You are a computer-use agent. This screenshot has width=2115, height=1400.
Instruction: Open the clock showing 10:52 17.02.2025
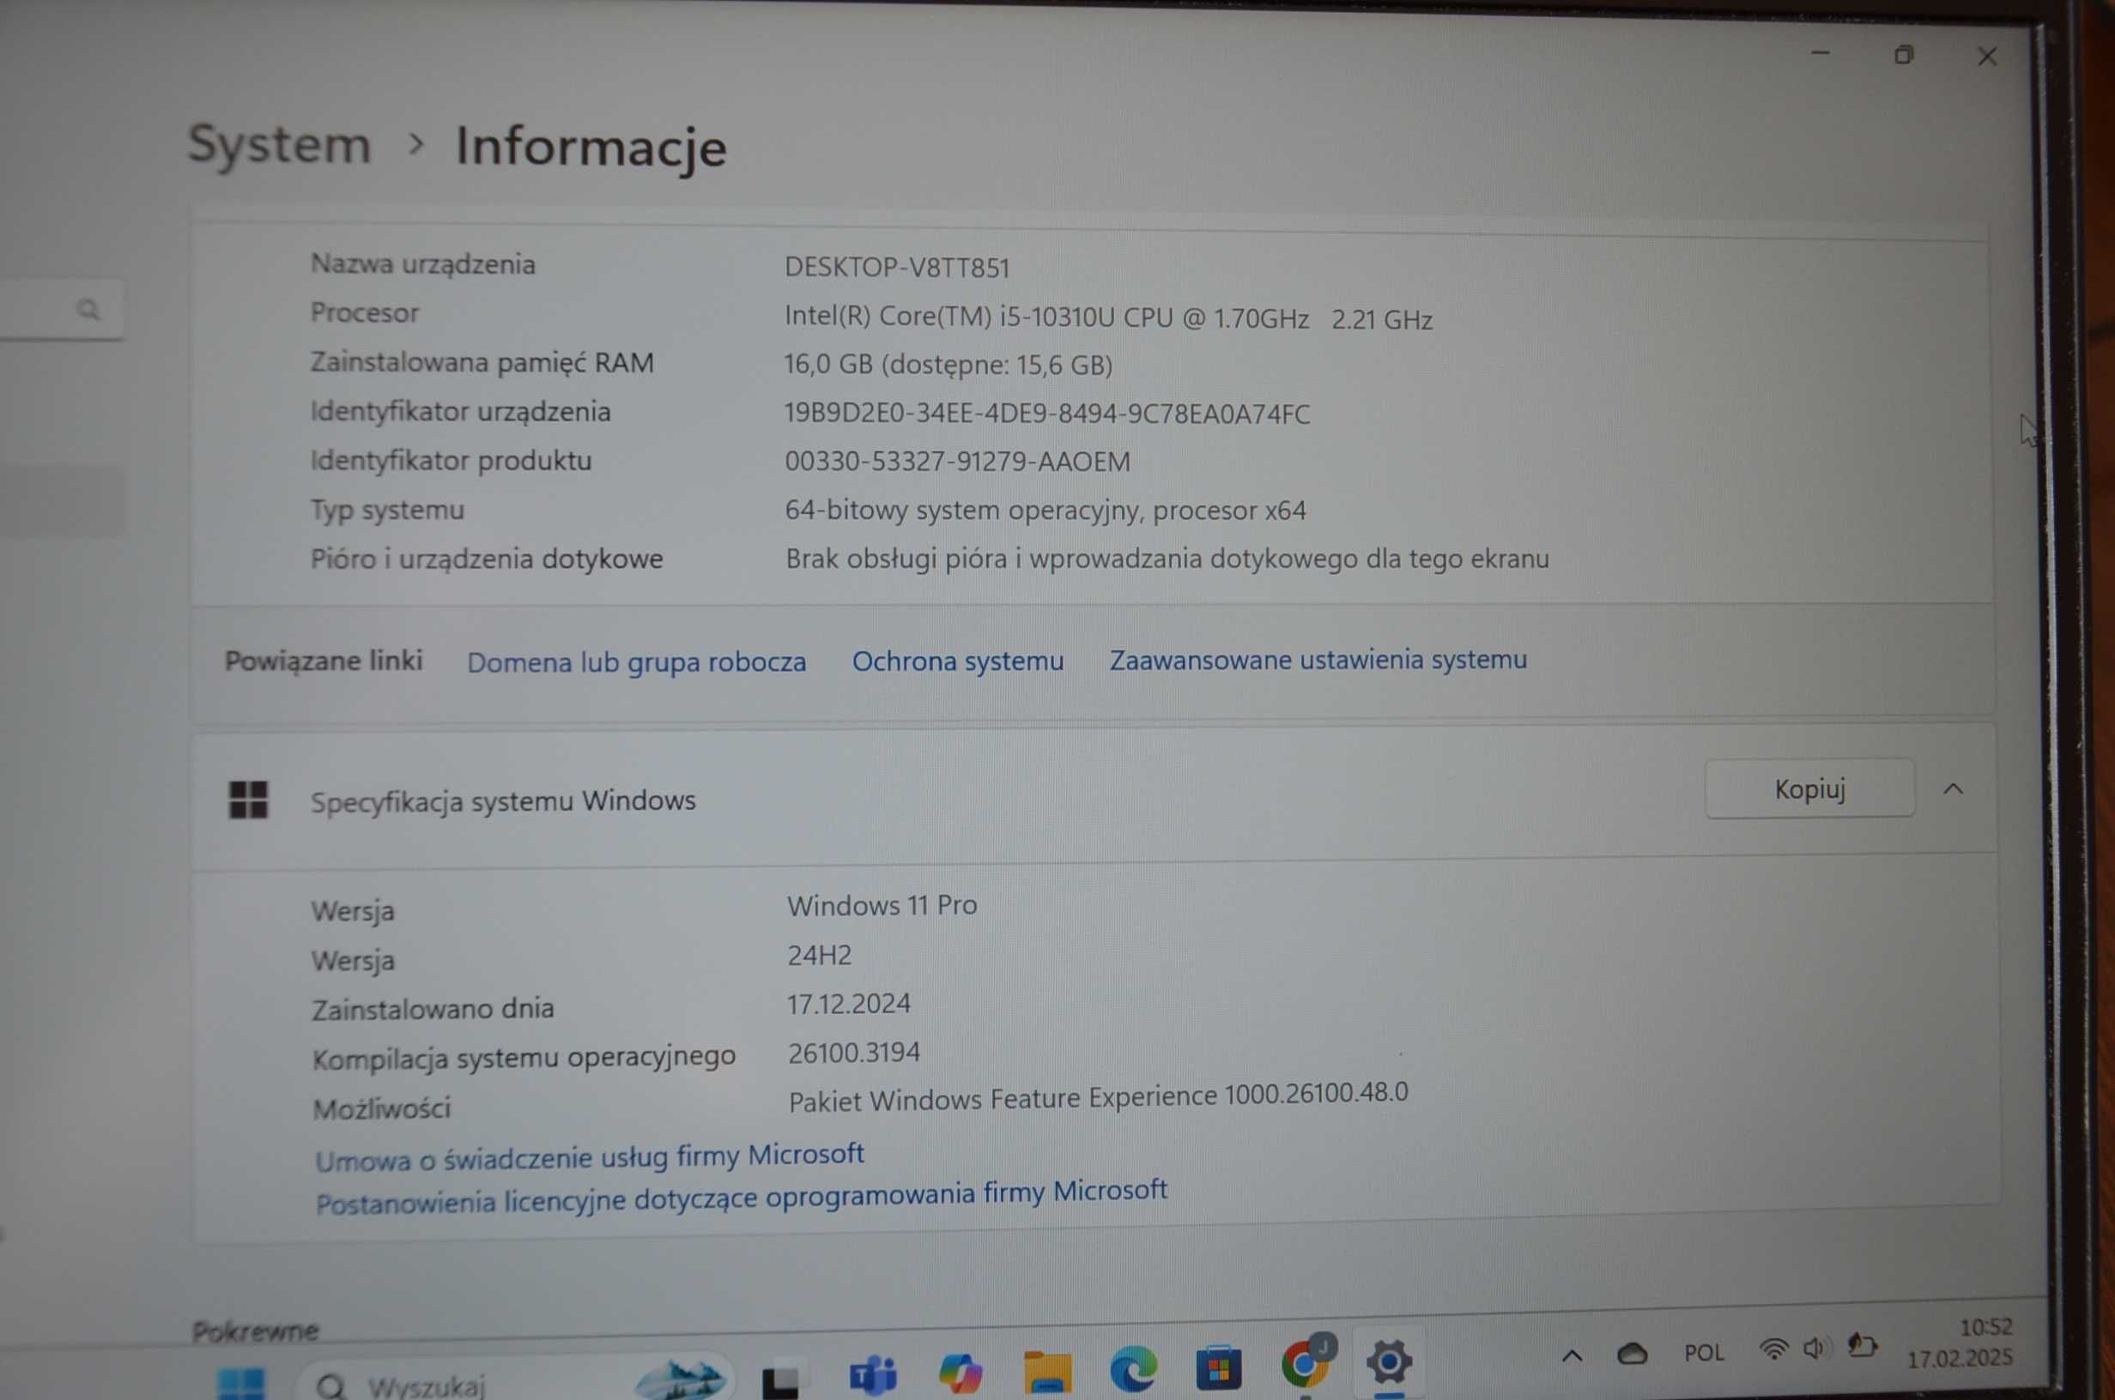click(x=1960, y=1343)
